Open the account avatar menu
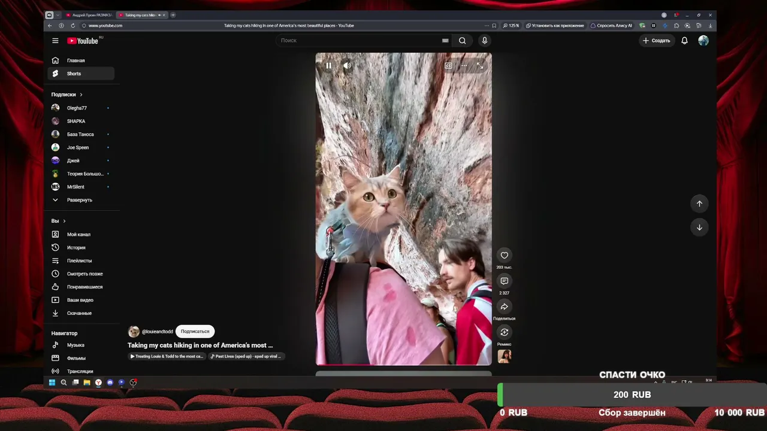The image size is (767, 431). point(703,41)
